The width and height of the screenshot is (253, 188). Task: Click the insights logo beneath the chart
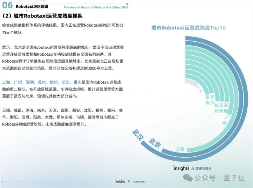(181, 168)
